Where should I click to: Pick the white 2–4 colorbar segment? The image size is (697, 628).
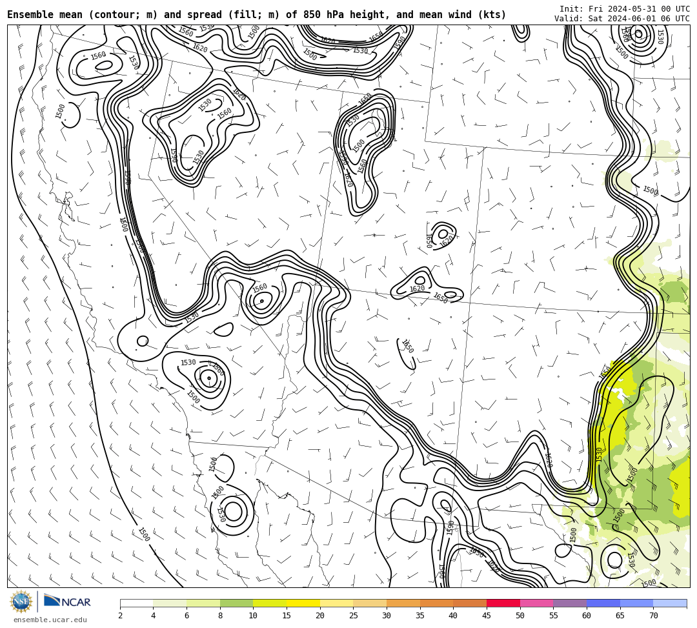136,603
